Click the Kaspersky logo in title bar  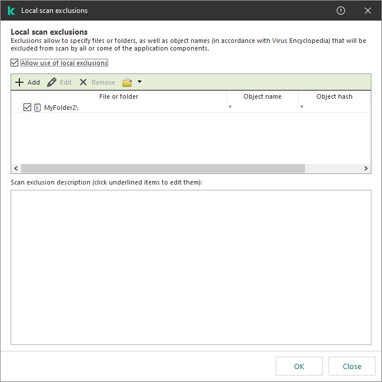[11, 11]
